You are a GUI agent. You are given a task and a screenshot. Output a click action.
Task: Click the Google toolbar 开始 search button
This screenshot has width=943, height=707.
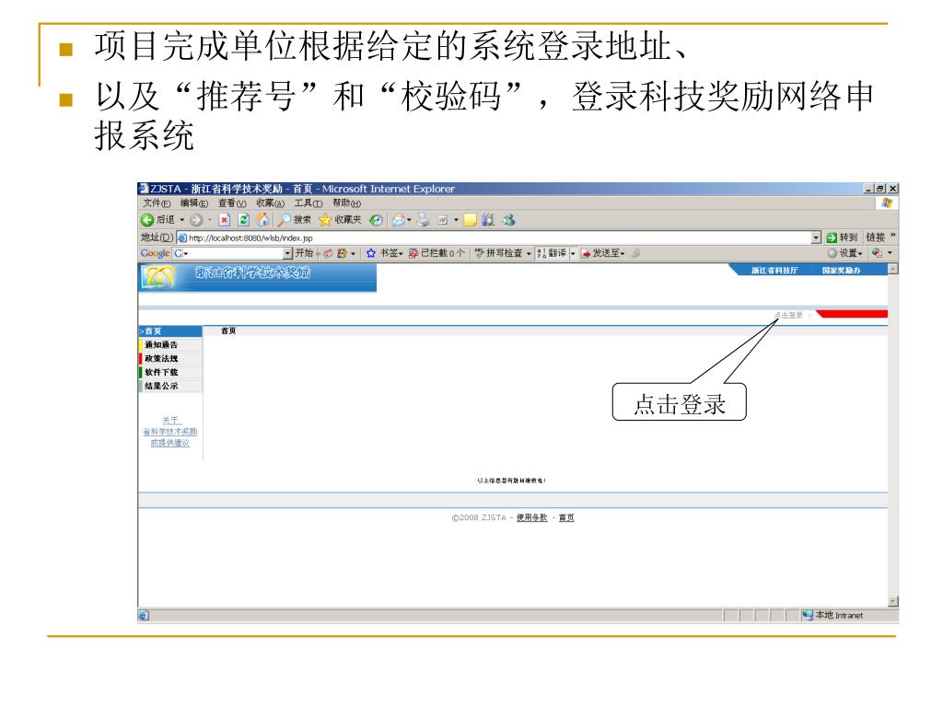pos(304,253)
